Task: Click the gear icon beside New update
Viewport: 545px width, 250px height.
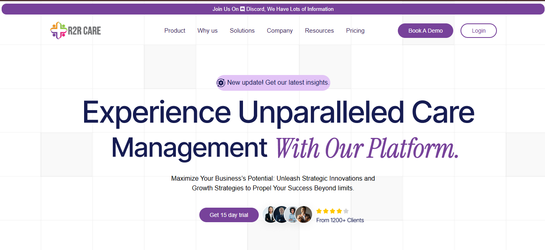Action: [221, 83]
